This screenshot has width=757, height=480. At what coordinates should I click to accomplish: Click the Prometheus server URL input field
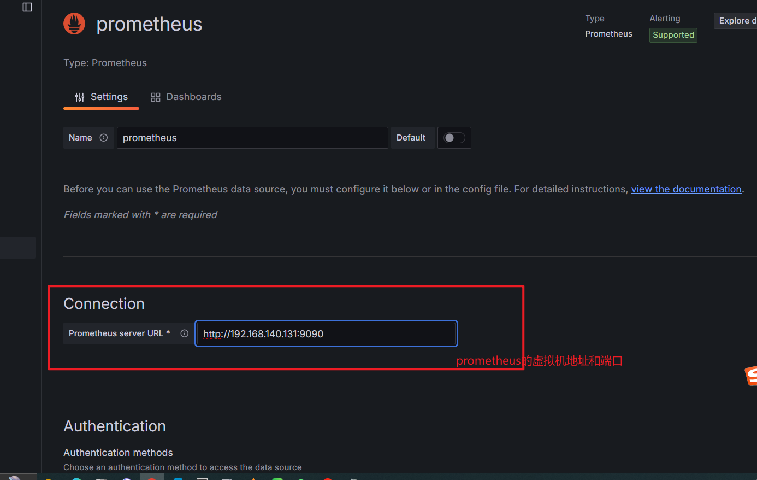pyautogui.click(x=326, y=333)
